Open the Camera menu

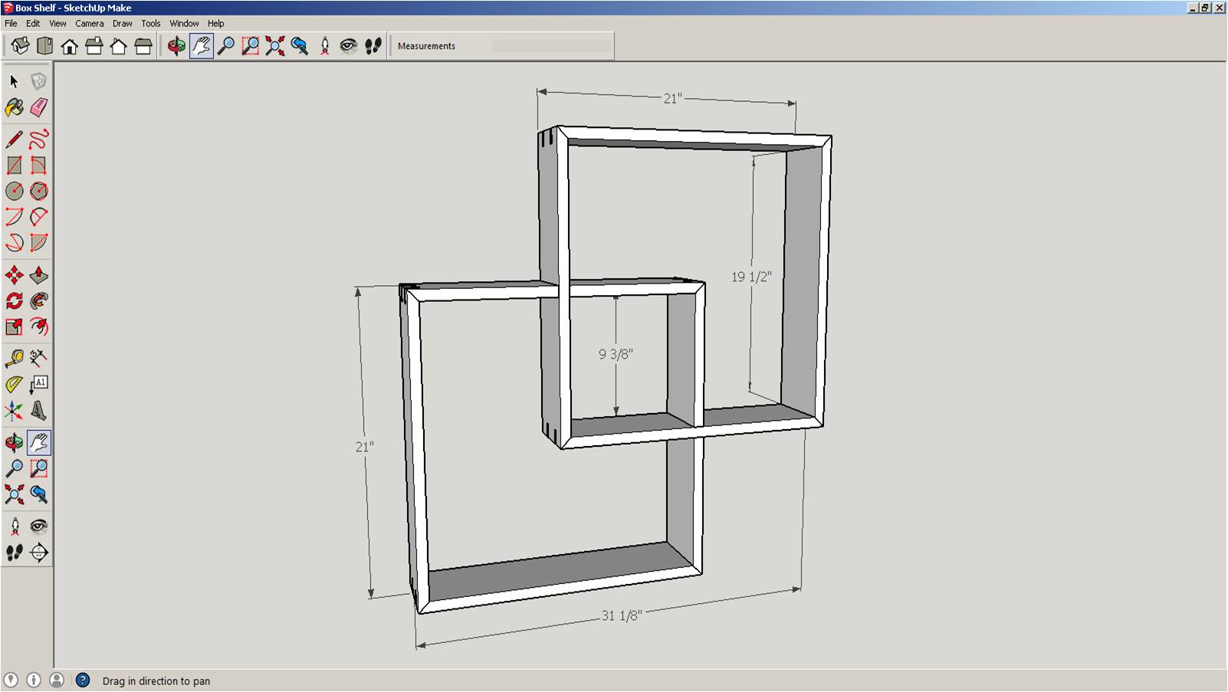89,23
